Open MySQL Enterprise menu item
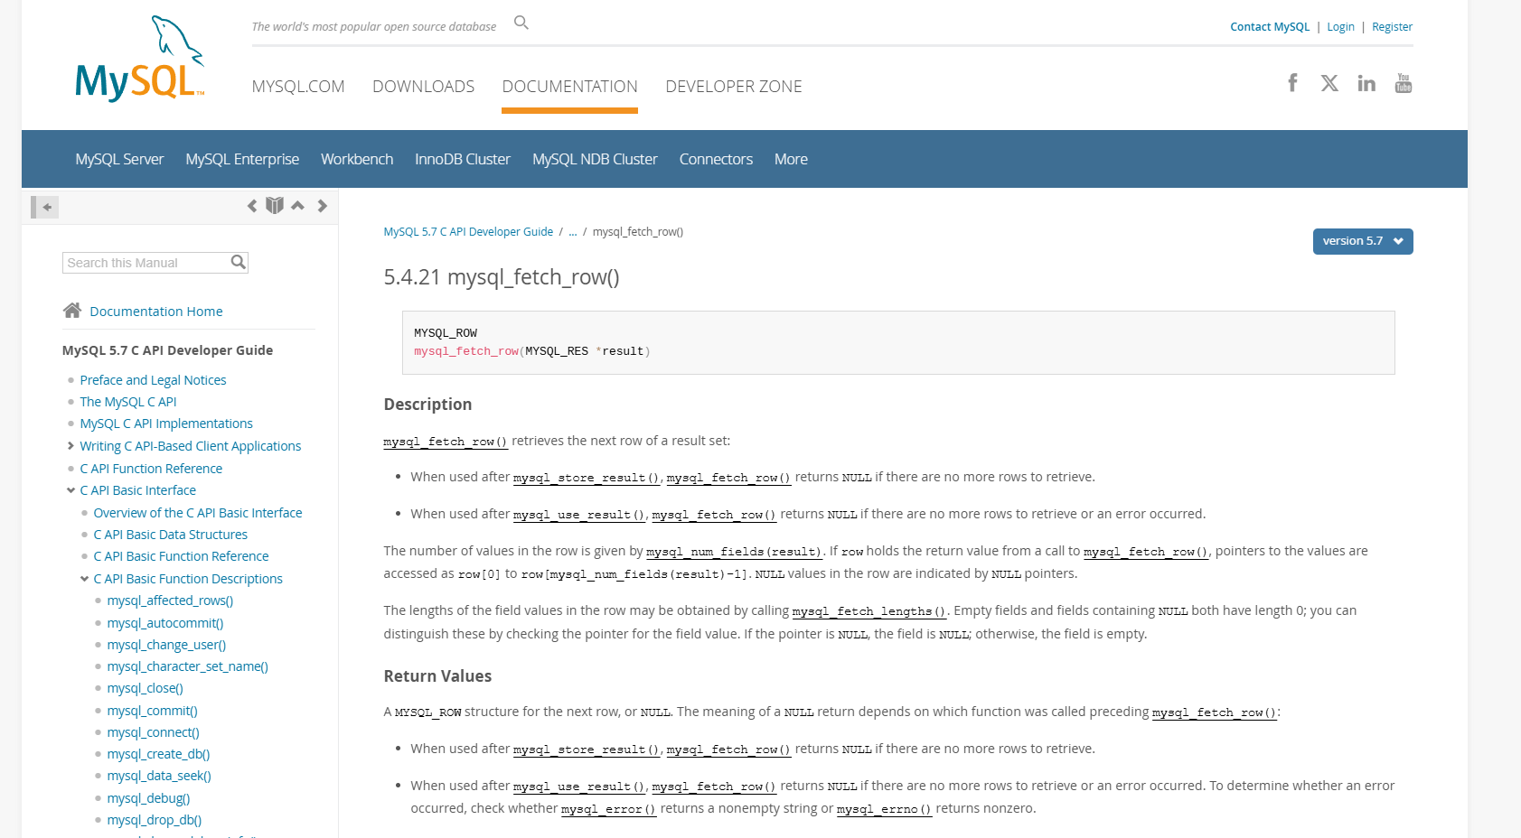1521x838 pixels. click(x=242, y=159)
